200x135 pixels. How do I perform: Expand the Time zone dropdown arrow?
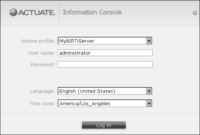click(149, 103)
